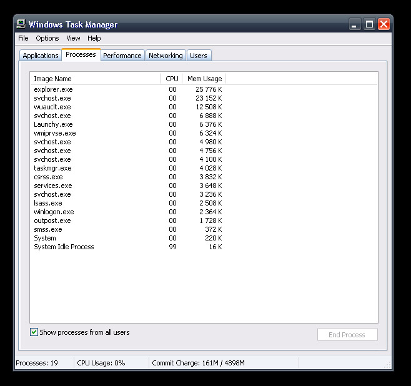This screenshot has width=411, height=386.
Task: Select the services.exe process
Action: pos(128,186)
